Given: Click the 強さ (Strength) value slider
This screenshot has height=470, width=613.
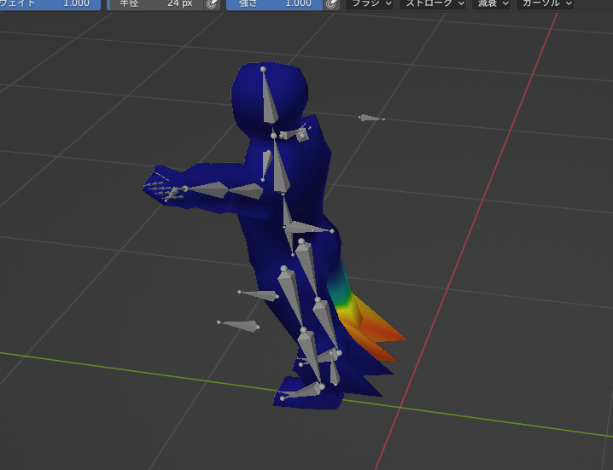Looking at the screenshot, I should pos(274,4).
